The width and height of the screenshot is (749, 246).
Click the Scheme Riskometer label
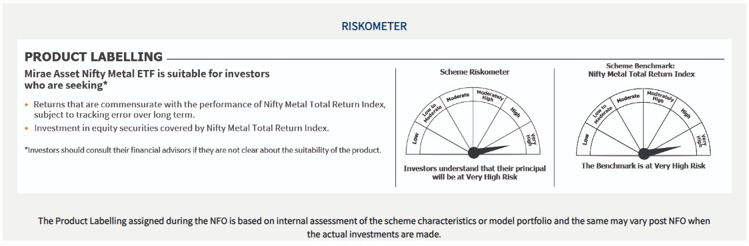coord(474,72)
